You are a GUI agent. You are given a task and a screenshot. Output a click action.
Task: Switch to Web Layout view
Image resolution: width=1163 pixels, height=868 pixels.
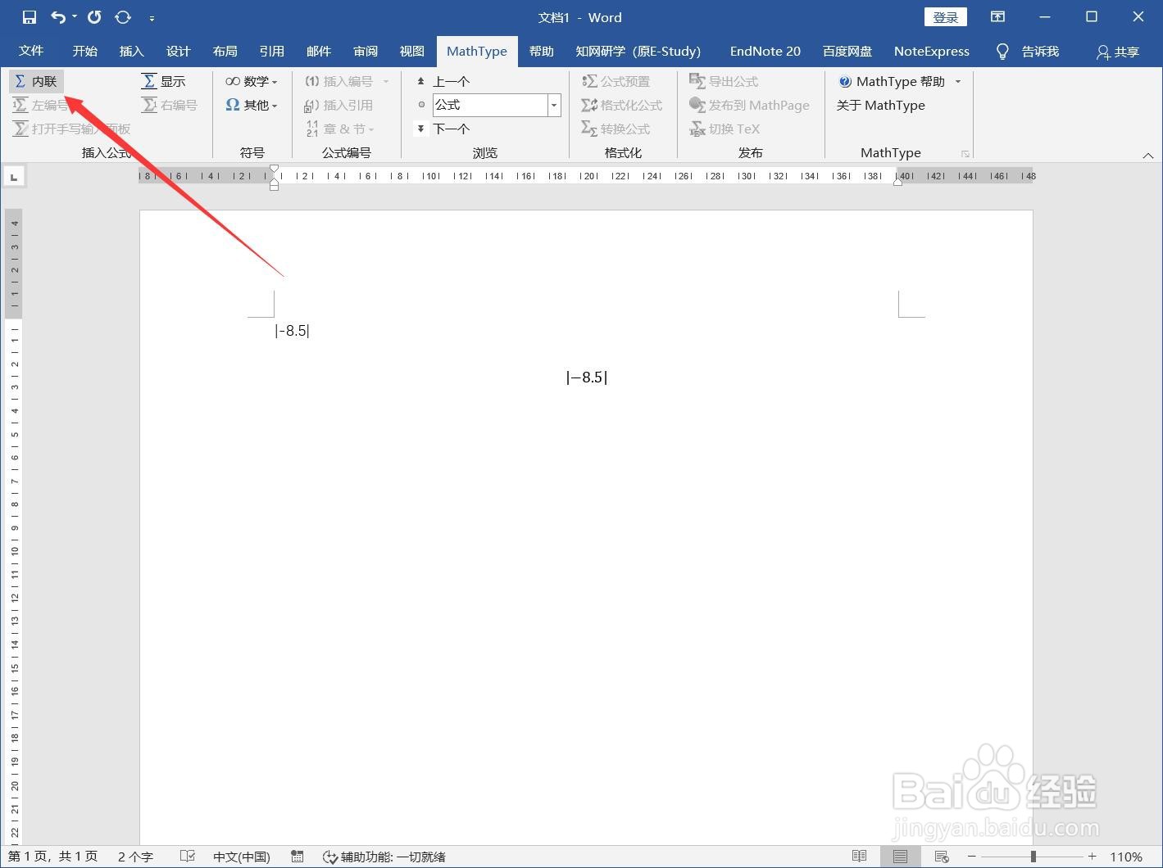(942, 857)
